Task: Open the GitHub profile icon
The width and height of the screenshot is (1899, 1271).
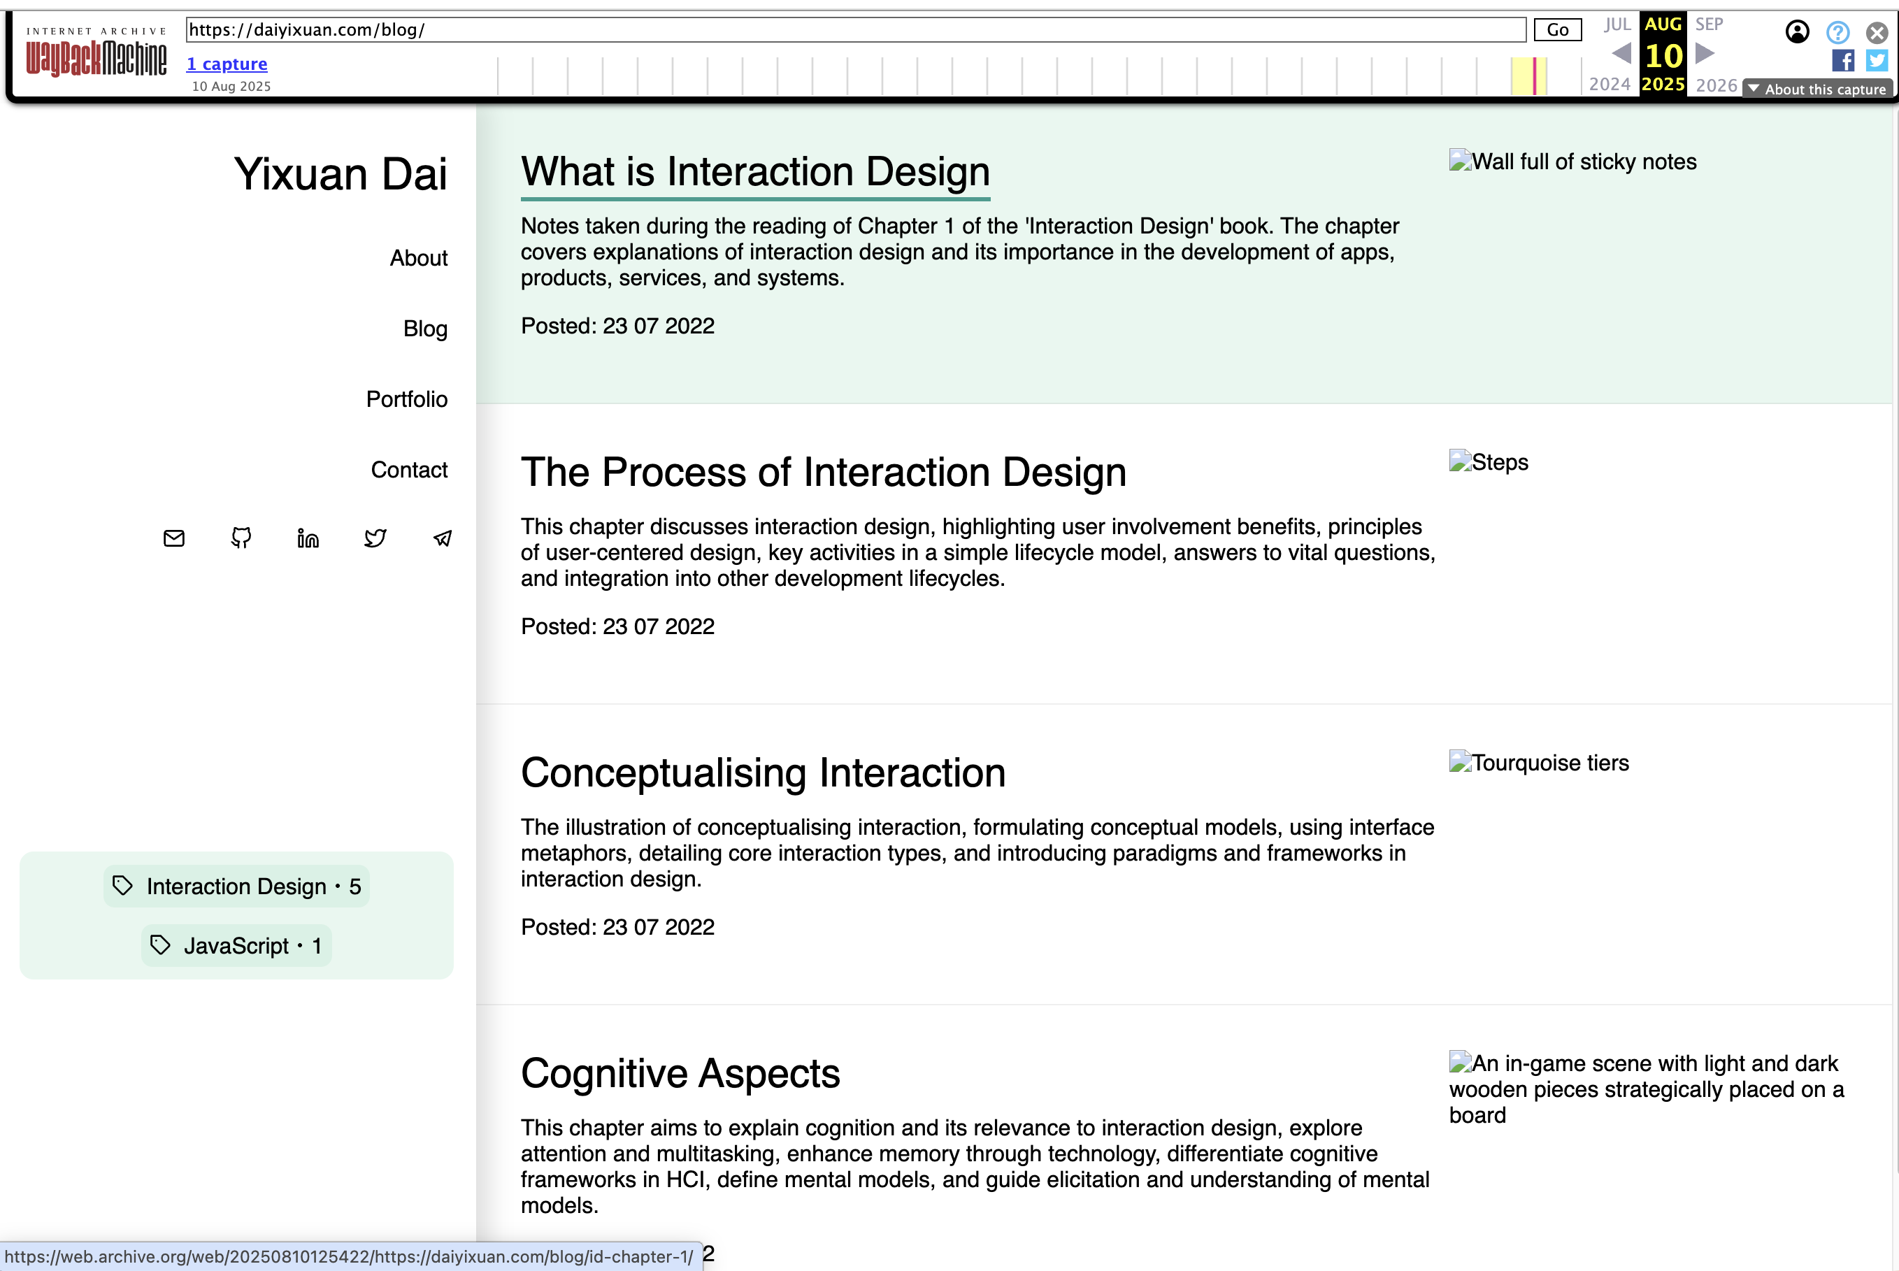Action: click(x=241, y=538)
